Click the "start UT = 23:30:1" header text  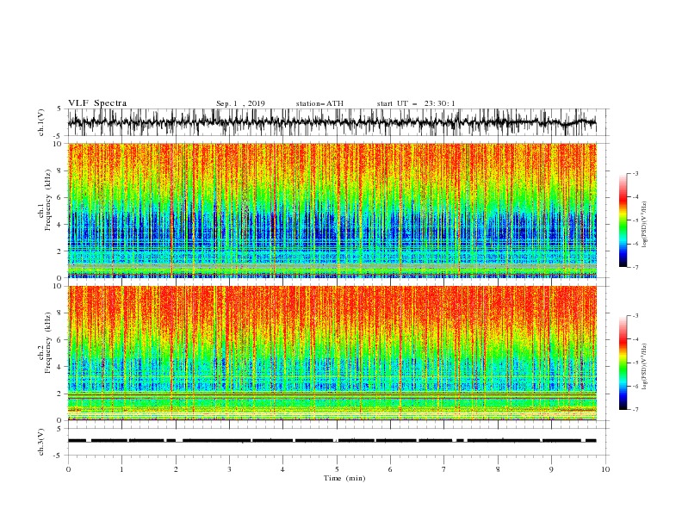(415, 103)
